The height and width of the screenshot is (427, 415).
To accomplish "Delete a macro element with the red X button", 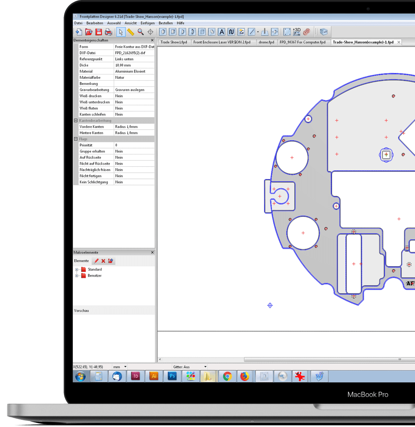I will point(103,261).
